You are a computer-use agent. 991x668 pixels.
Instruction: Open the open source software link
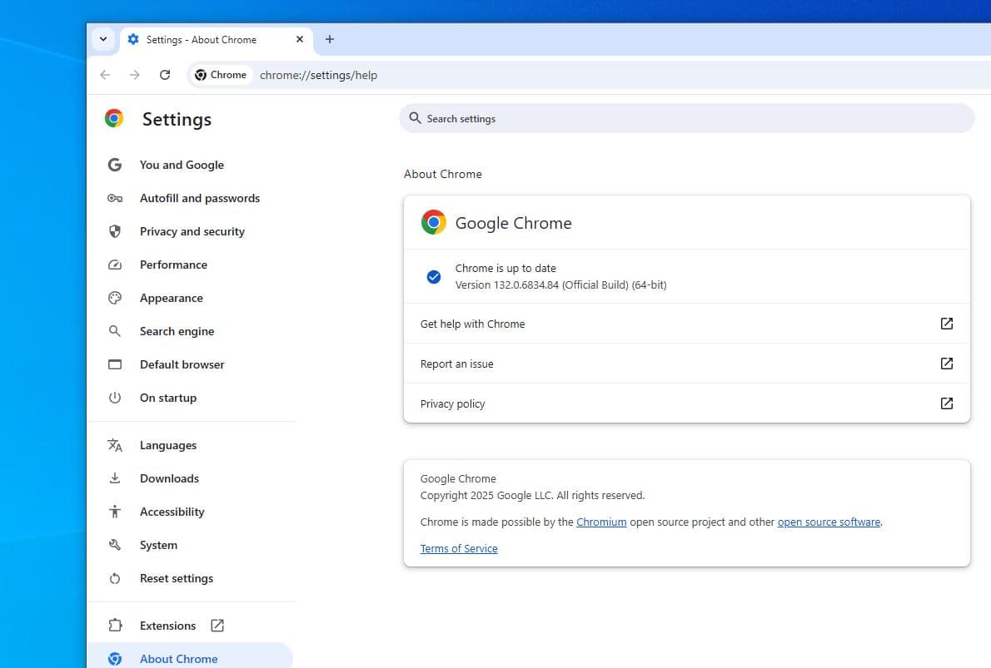829,522
